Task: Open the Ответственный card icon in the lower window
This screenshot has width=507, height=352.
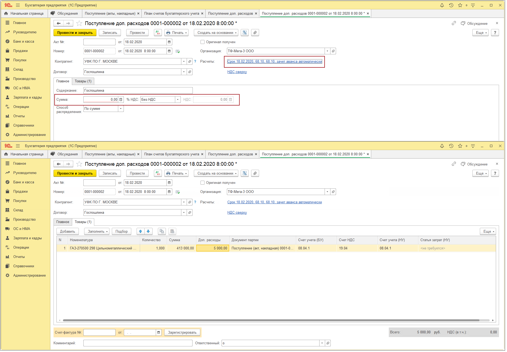Action: (x=328, y=343)
